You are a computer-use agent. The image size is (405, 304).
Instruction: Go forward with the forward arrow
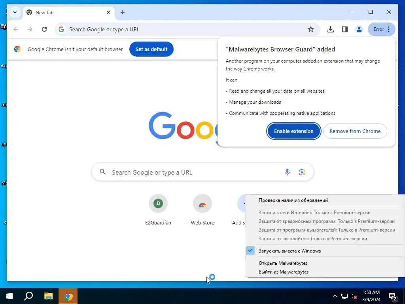click(30, 29)
